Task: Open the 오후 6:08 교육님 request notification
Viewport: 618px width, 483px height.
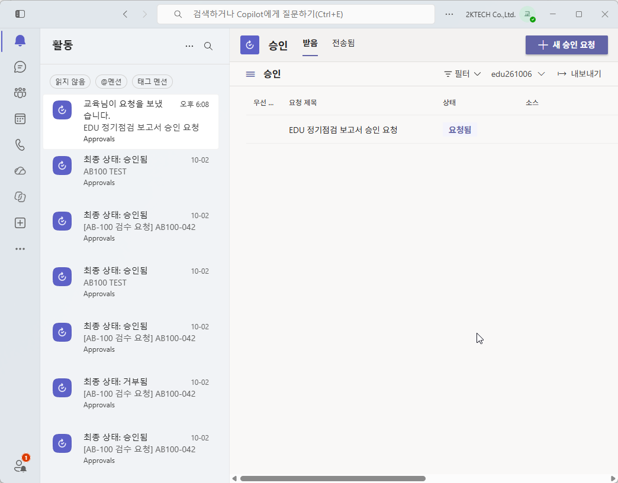Action: pyautogui.click(x=131, y=122)
